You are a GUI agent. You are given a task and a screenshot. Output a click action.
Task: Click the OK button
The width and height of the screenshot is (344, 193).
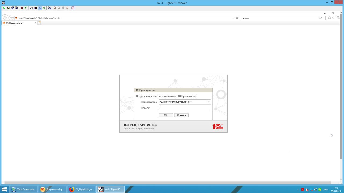click(166, 115)
